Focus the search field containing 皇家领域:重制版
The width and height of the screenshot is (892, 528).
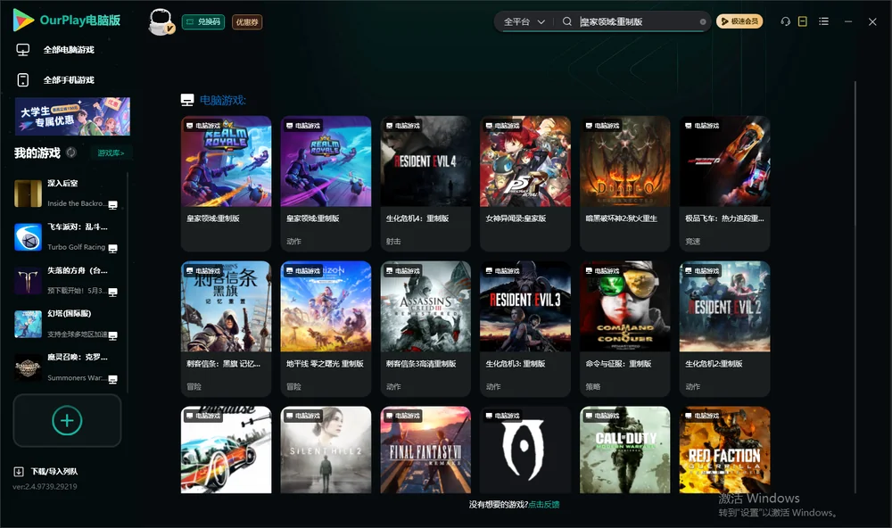point(639,21)
